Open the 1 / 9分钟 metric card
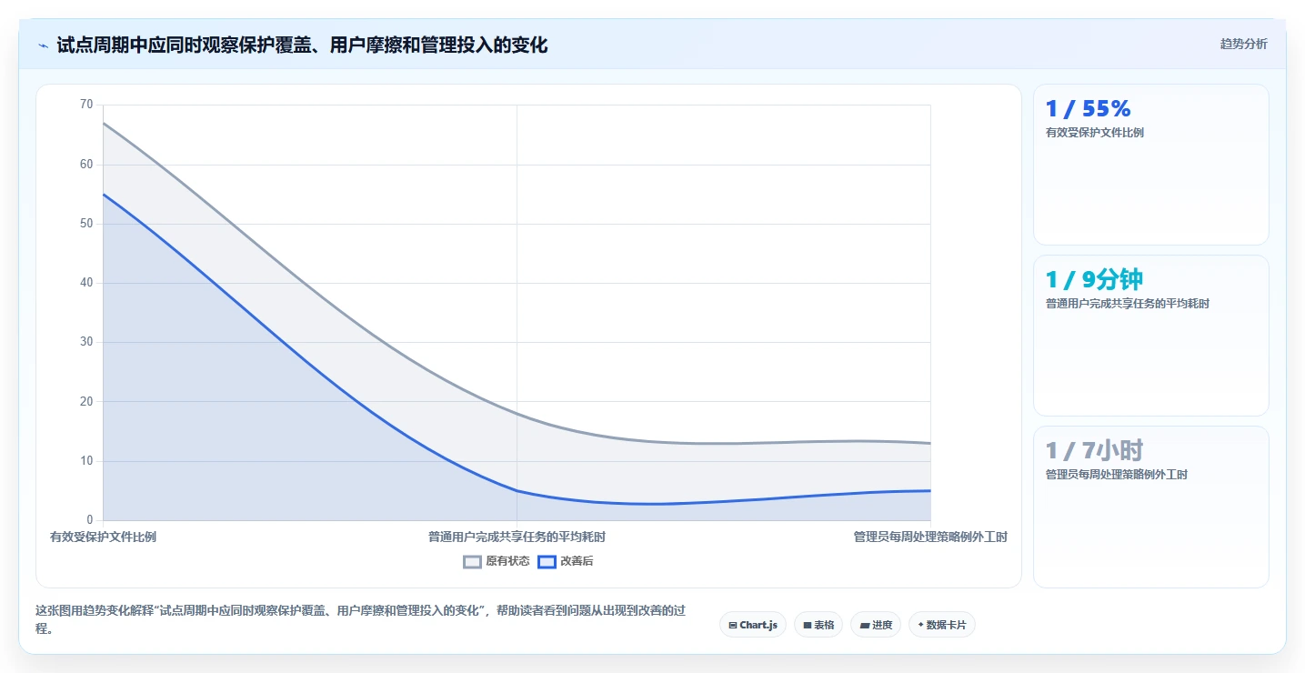 (x=1150, y=336)
